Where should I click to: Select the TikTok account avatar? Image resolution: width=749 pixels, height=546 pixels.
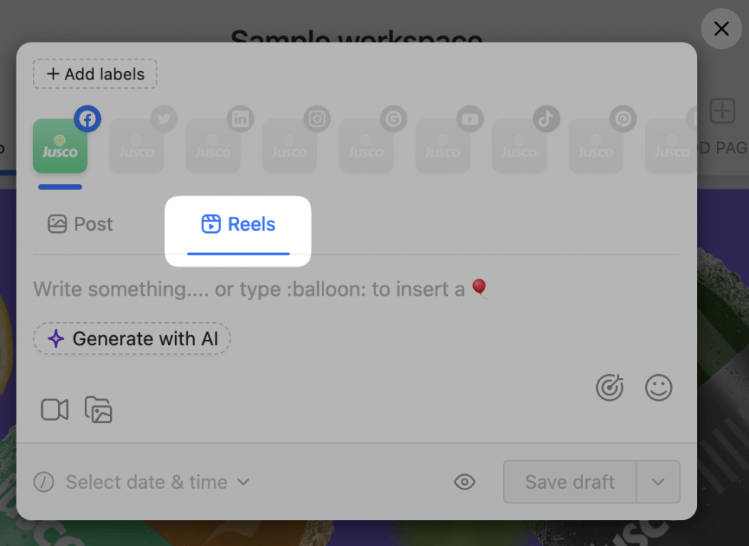pyautogui.click(x=519, y=147)
